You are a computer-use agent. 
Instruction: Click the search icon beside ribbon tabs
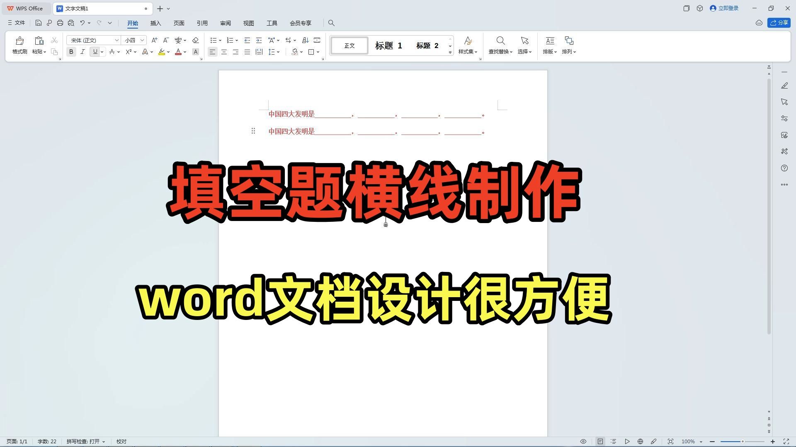(331, 23)
